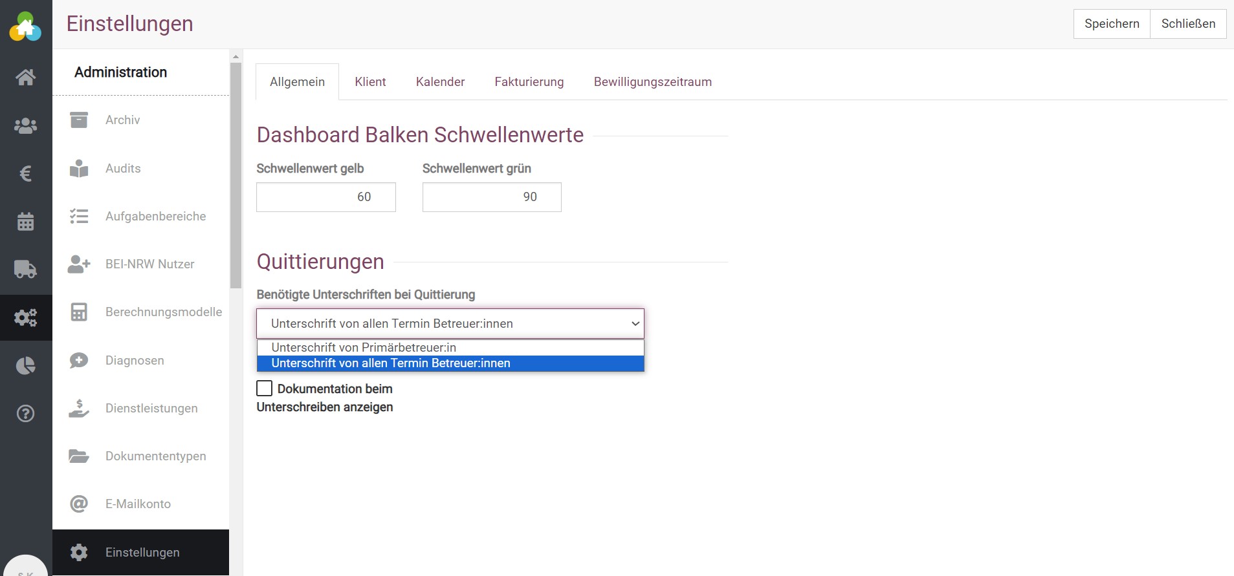Open the calendar icon in sidebar
This screenshot has width=1234, height=576.
click(26, 222)
